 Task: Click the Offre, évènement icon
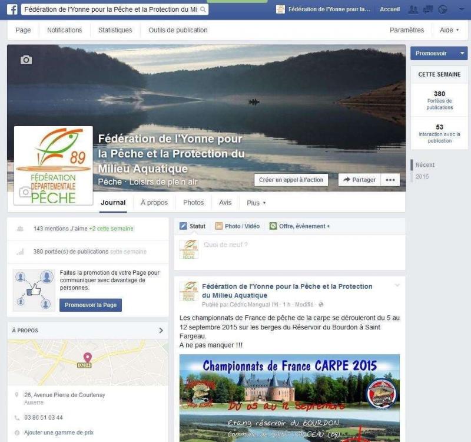pyautogui.click(x=273, y=226)
